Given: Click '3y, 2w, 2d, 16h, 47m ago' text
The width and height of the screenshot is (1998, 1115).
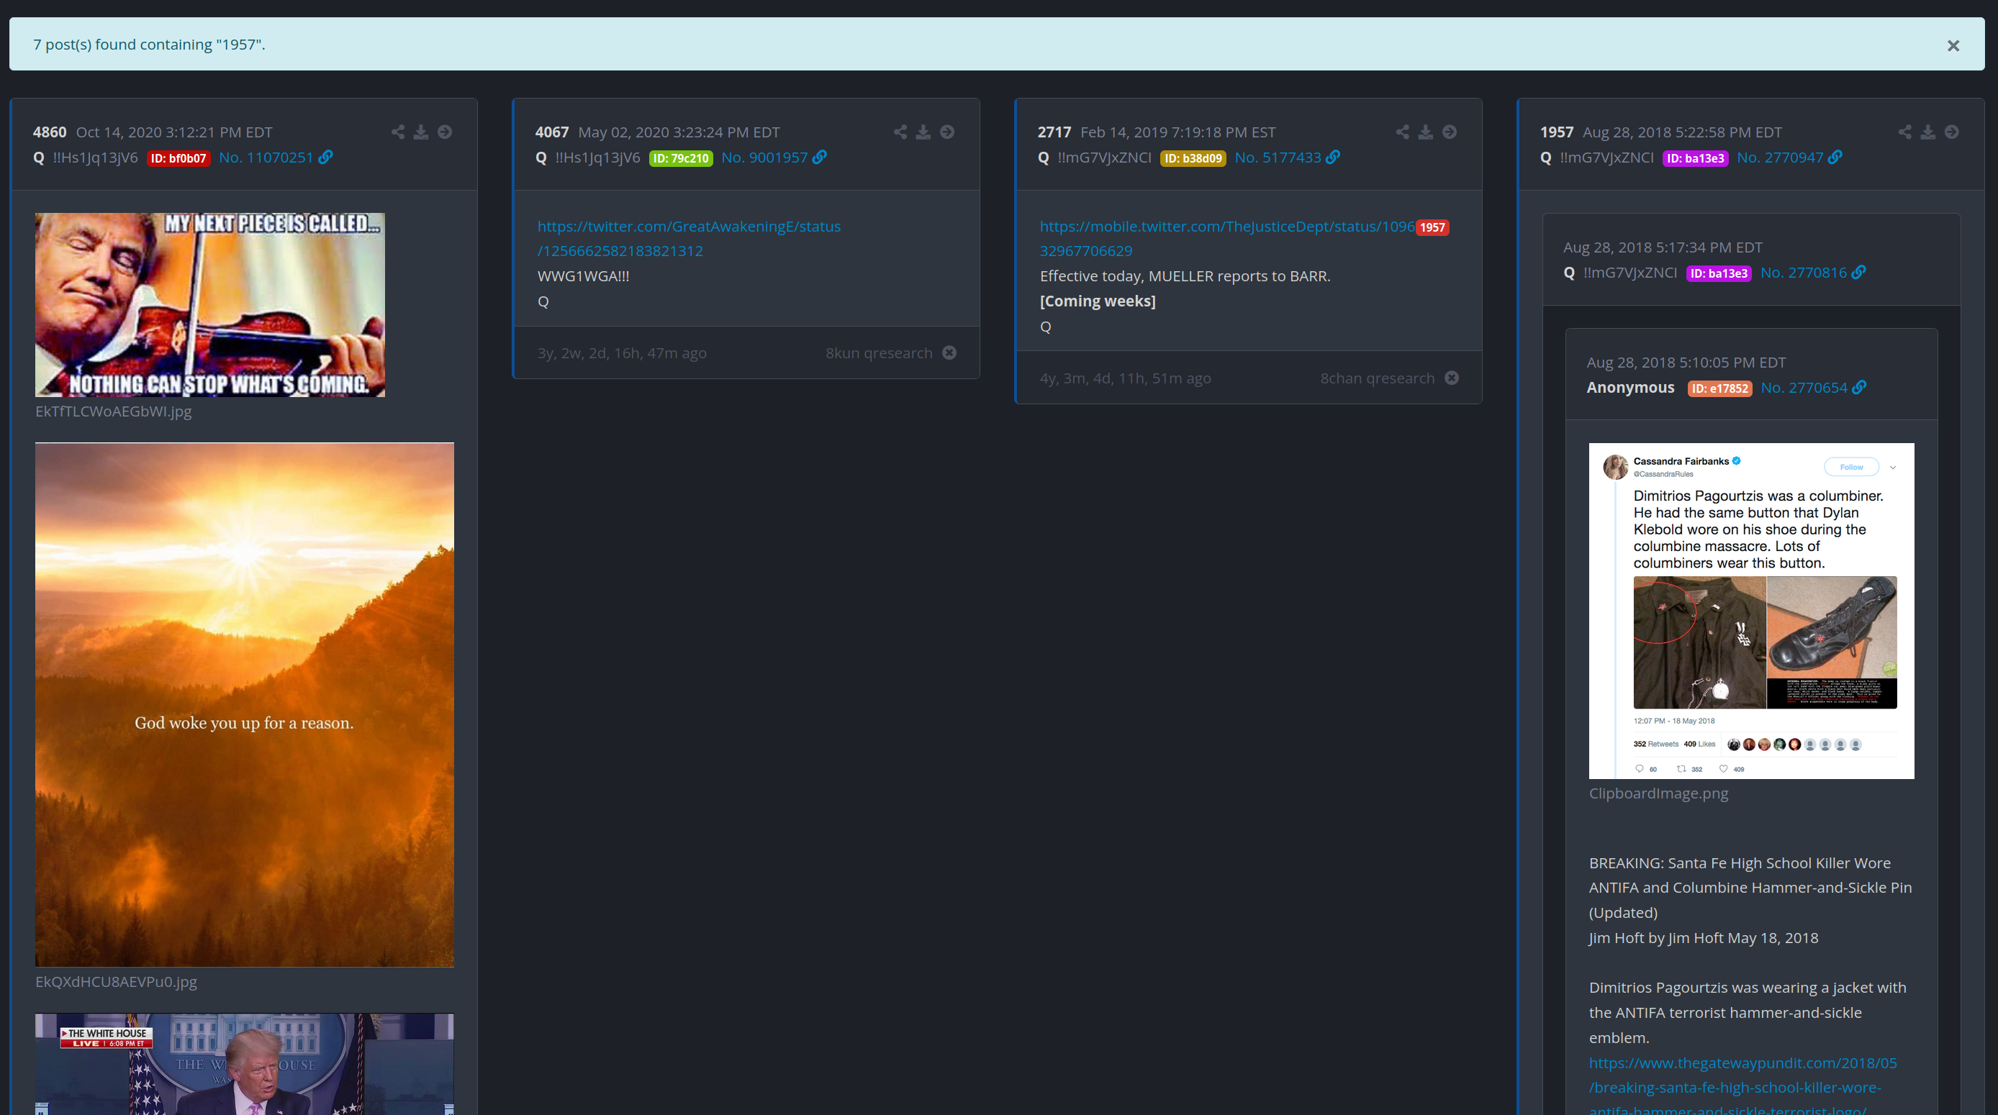Looking at the screenshot, I should click(622, 352).
